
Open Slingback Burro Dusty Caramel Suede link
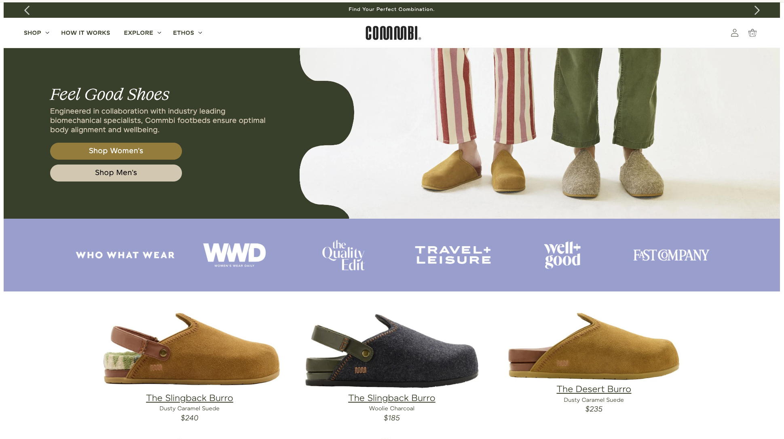pos(189,398)
